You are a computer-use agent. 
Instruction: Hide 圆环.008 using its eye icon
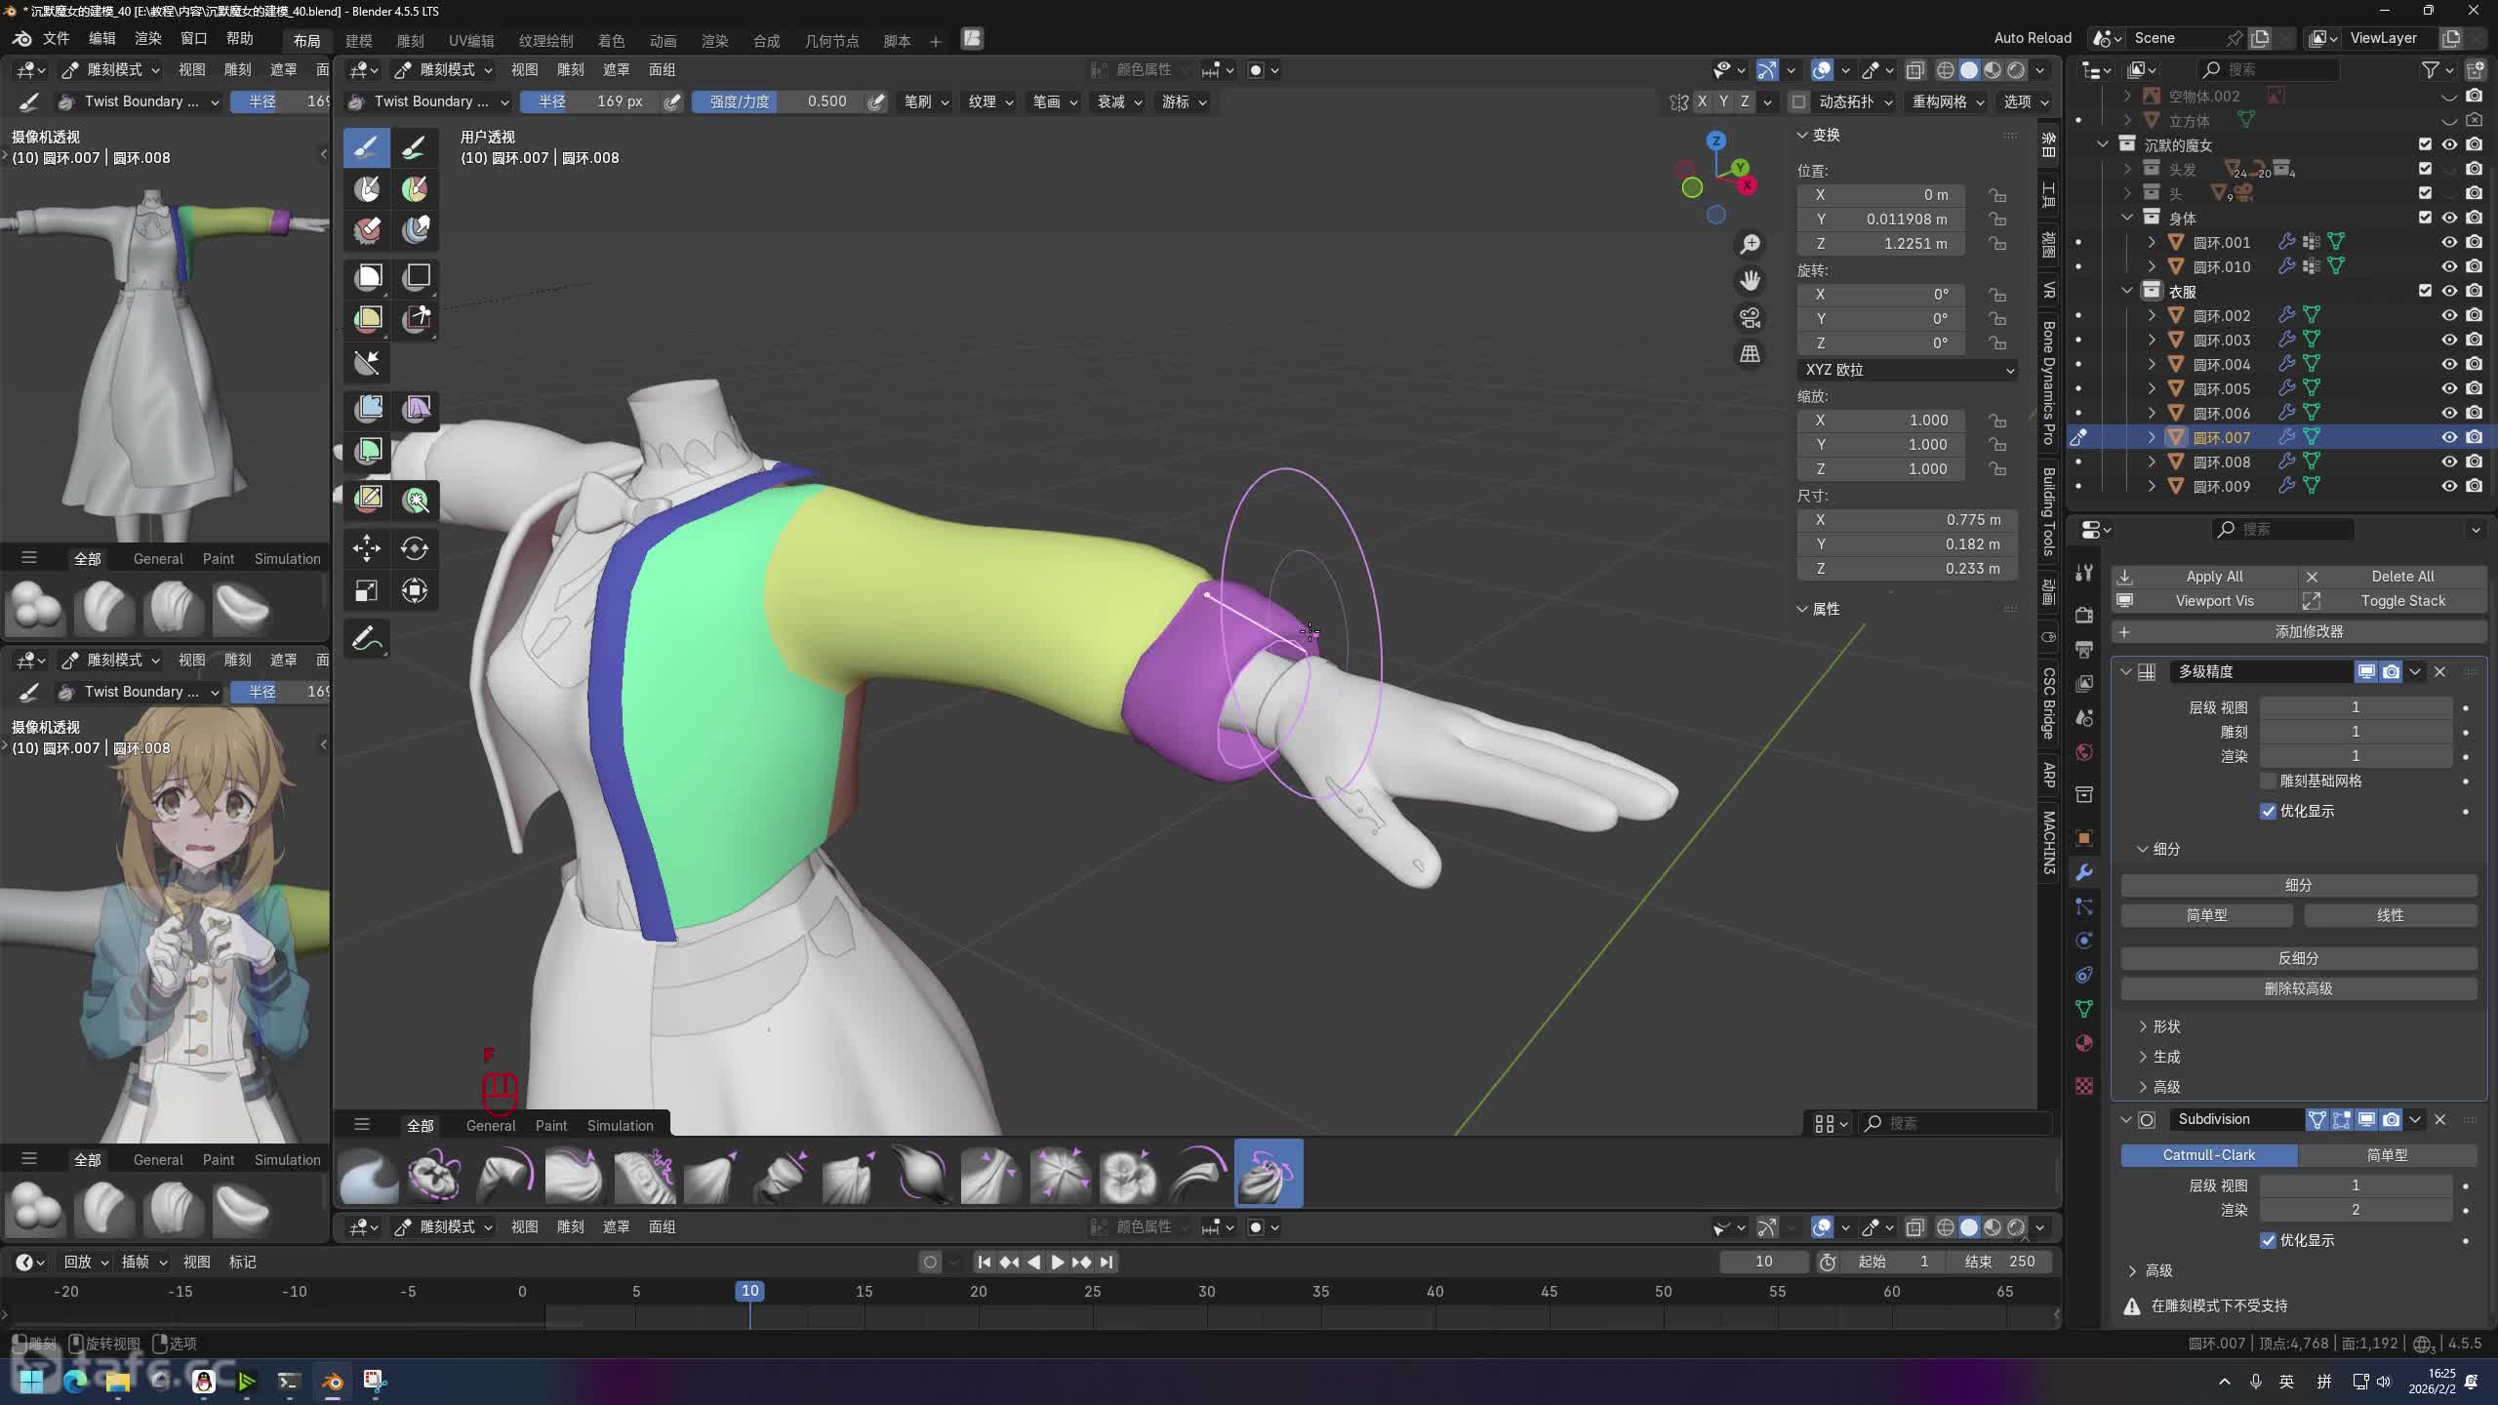coord(2449,462)
